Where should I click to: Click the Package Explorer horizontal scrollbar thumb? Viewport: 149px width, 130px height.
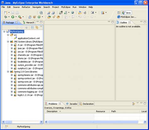9,122
